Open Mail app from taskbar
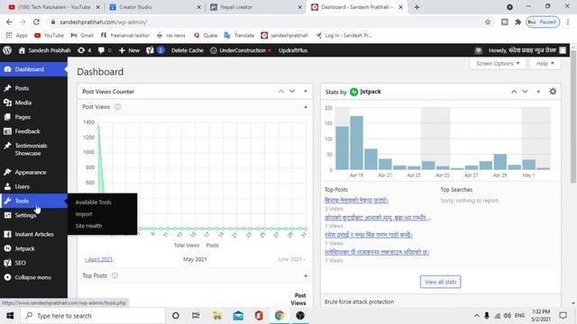This screenshot has width=577, height=324. tap(238, 316)
